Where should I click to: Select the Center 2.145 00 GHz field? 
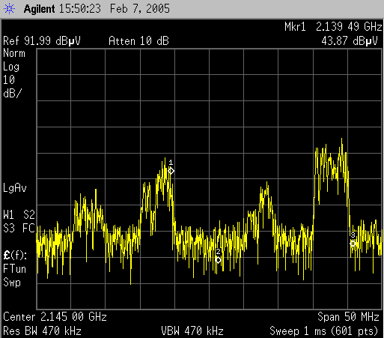[x=55, y=317]
